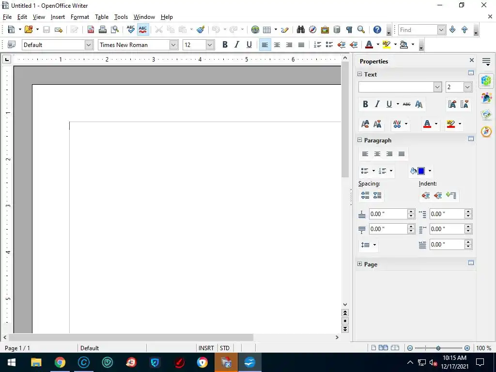Open OpenOffice Help question mark icon
Image resolution: width=496 pixels, height=372 pixels.
click(x=377, y=30)
